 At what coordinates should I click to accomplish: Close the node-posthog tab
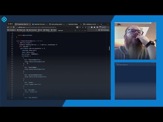click(x=64, y=24)
